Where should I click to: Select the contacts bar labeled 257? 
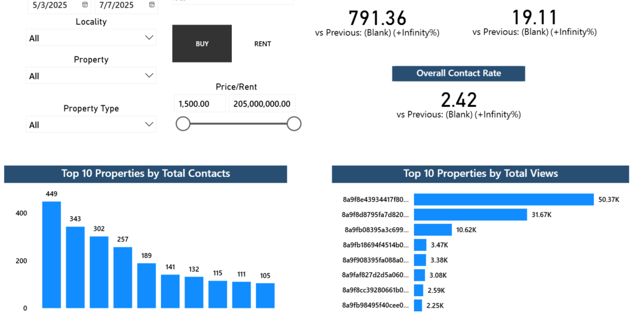[x=123, y=277]
